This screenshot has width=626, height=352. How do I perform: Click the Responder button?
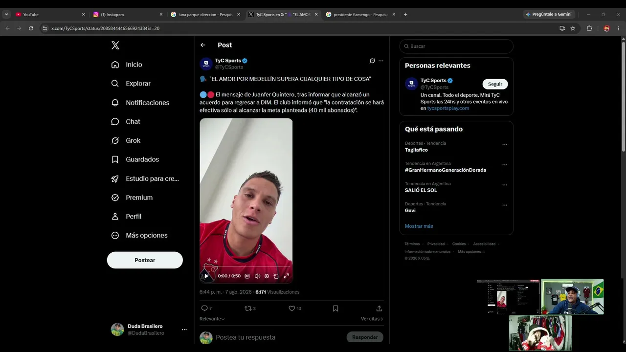[365, 337]
